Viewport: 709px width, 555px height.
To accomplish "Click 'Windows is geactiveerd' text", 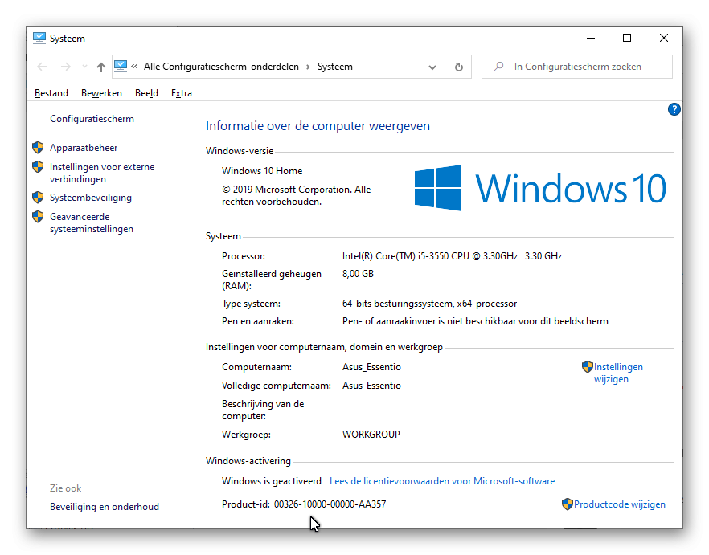I will tap(272, 481).
